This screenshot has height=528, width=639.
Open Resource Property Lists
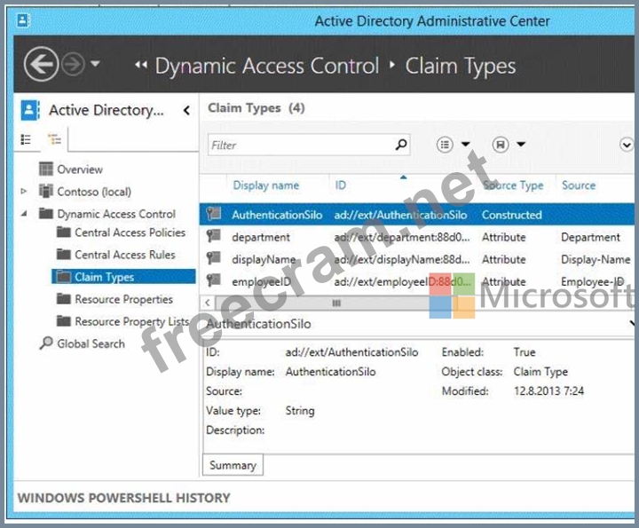[x=132, y=321]
